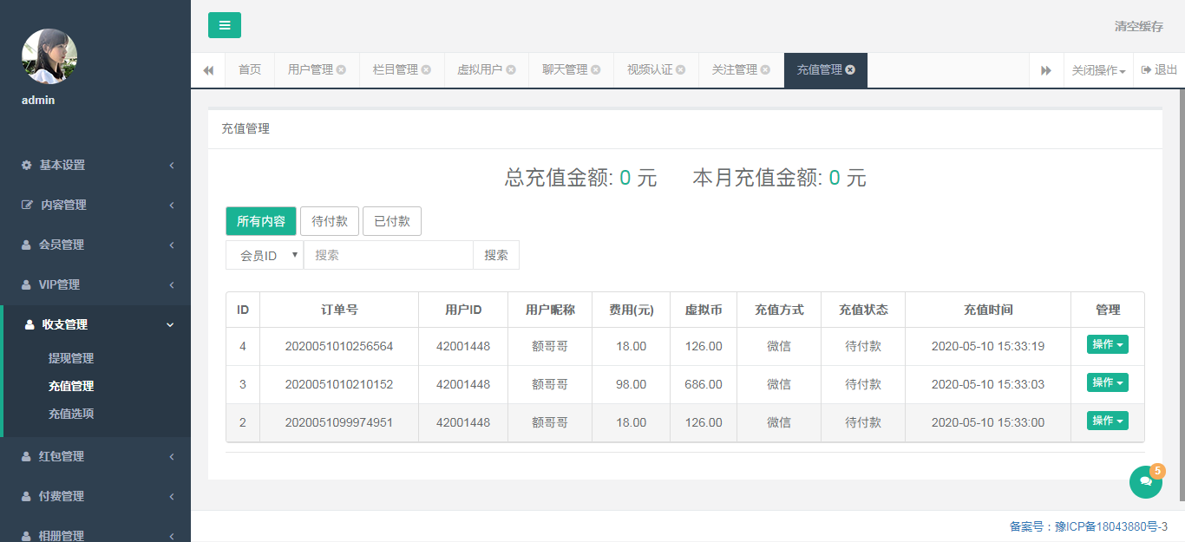Click the green hamburger menu toggle button
This screenshot has height=542, width=1185.
225,25
